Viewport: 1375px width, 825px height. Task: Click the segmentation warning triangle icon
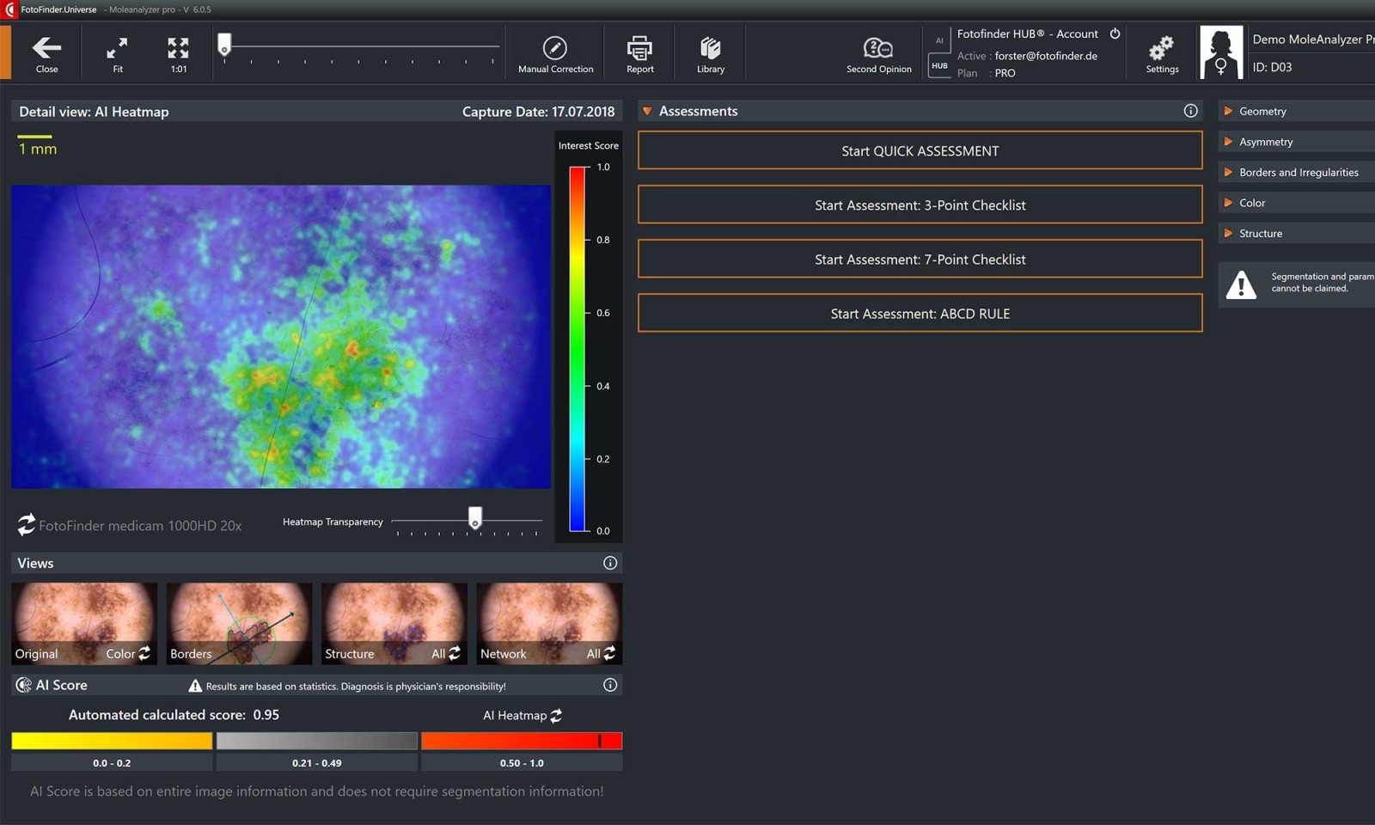(x=1241, y=284)
